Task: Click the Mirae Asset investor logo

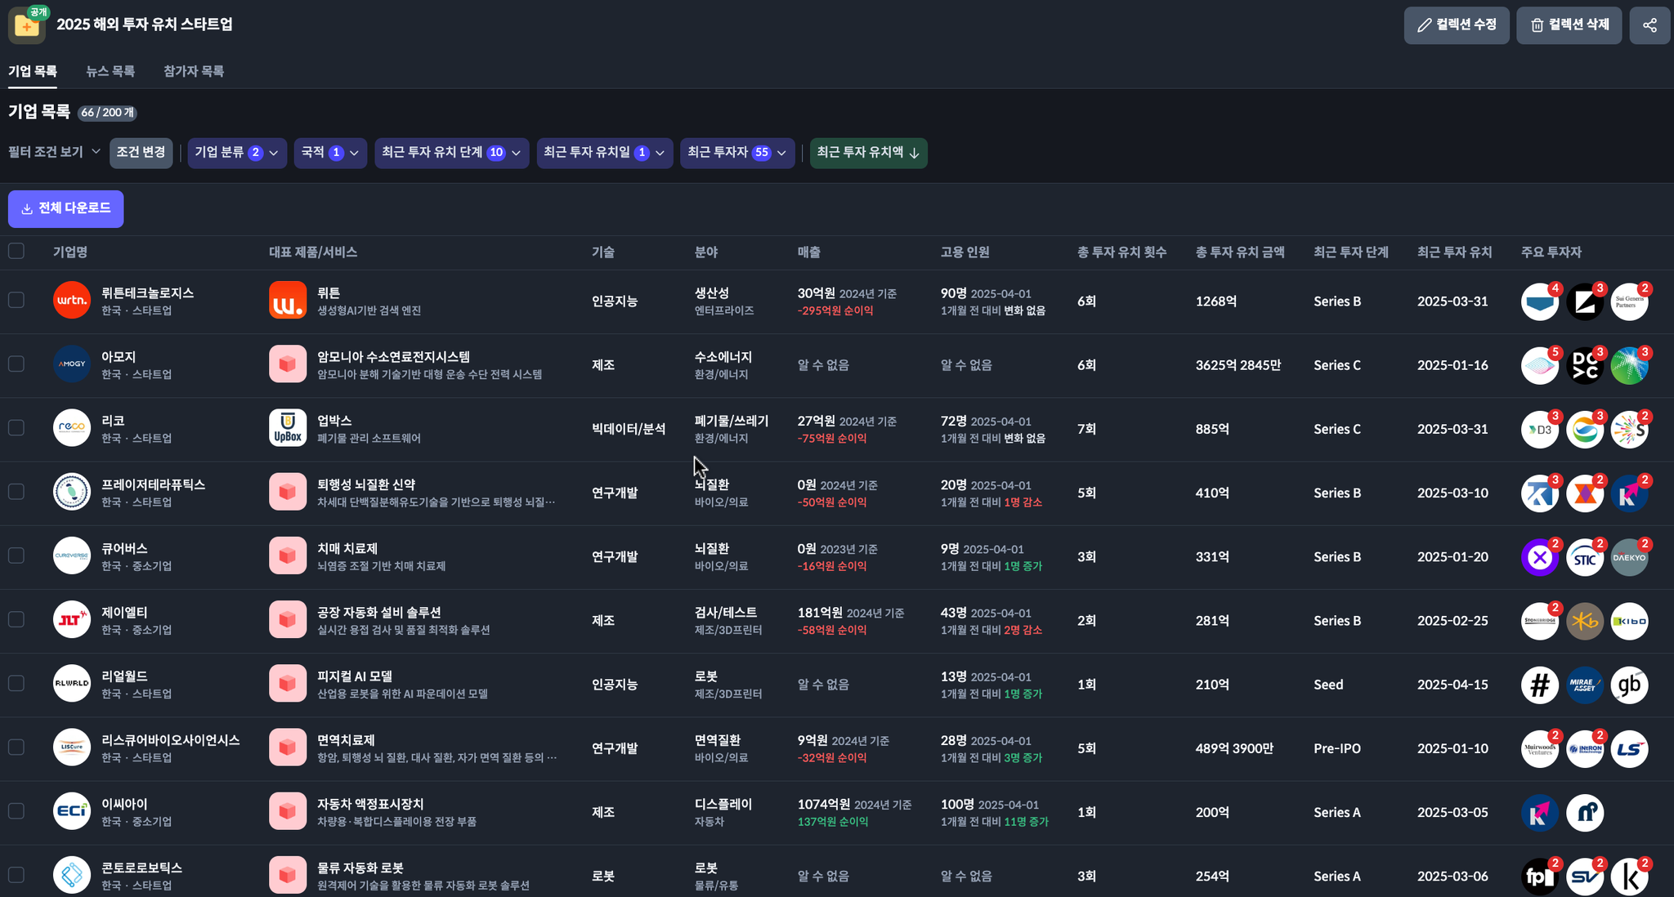Action: point(1584,685)
